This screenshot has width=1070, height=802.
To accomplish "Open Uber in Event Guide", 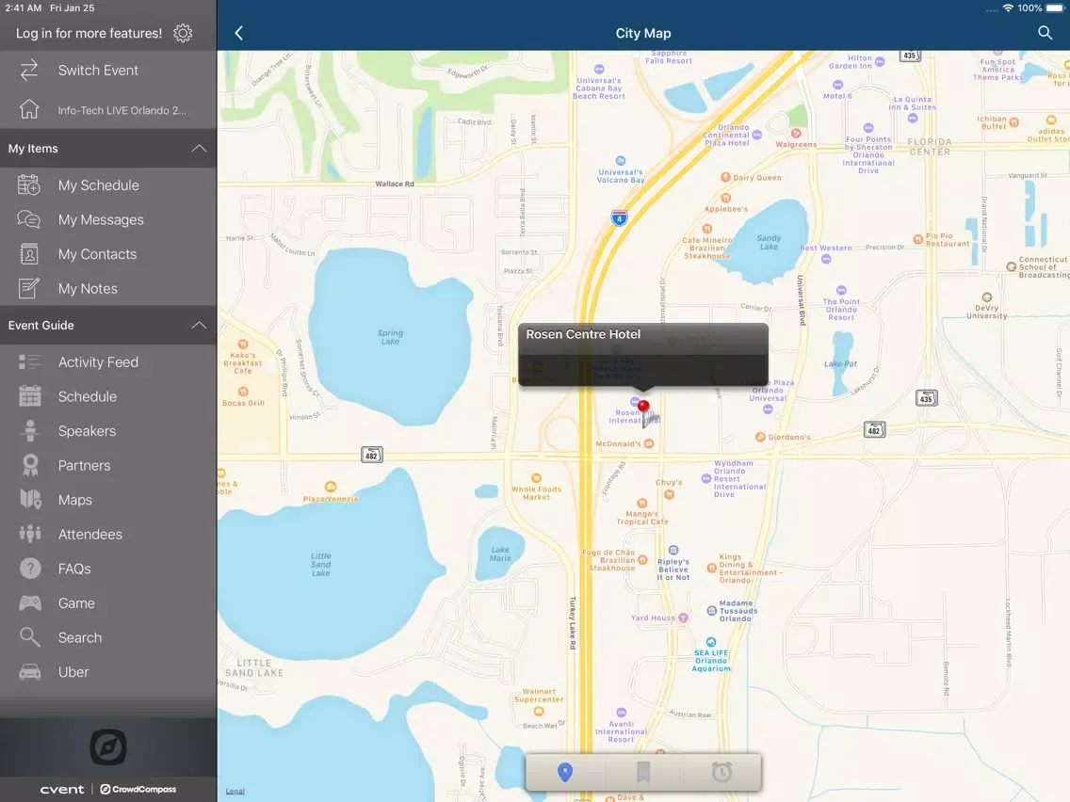I will point(108,672).
